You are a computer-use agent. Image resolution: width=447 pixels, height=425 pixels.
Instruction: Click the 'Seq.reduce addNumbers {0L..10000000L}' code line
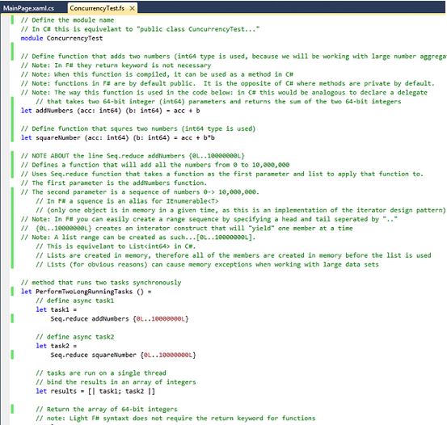coord(120,318)
